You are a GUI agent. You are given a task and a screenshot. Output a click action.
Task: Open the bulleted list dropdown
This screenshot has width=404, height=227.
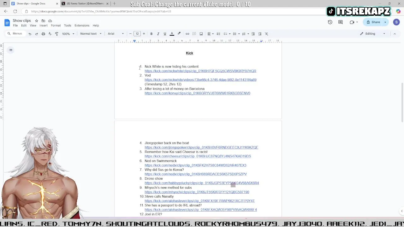(236, 34)
